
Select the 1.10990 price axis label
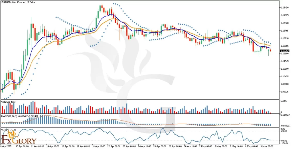pos(285,69)
